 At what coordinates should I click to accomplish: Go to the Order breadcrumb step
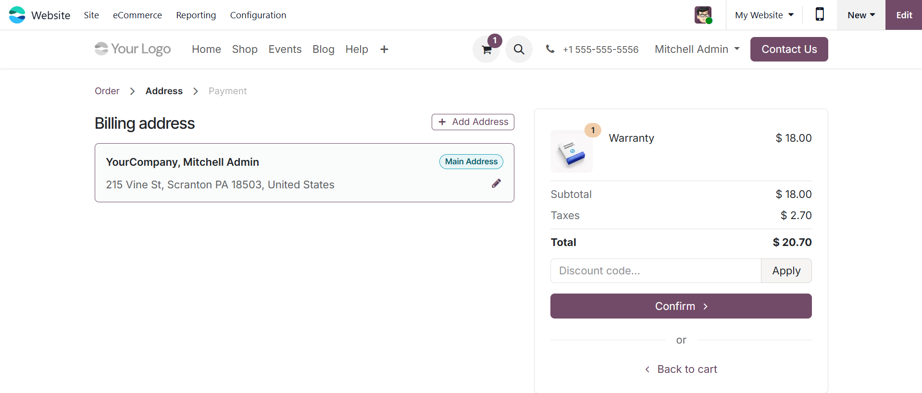tap(107, 91)
